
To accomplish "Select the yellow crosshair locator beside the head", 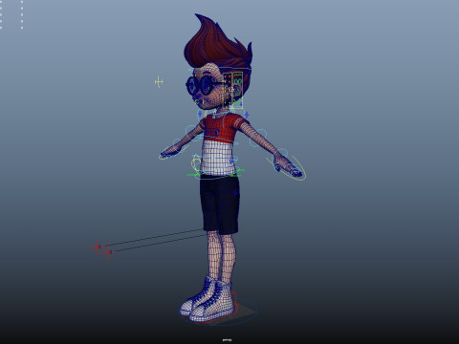I will pos(159,82).
